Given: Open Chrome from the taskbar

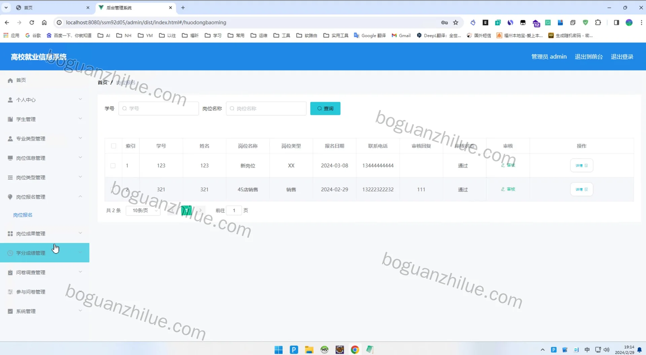Looking at the screenshot, I should [x=355, y=350].
